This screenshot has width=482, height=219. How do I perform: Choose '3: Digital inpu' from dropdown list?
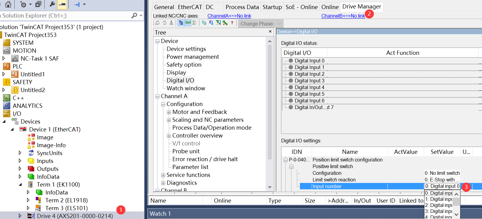click(439, 211)
